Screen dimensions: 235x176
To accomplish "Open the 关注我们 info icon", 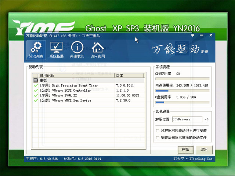I will tap(77, 50).
